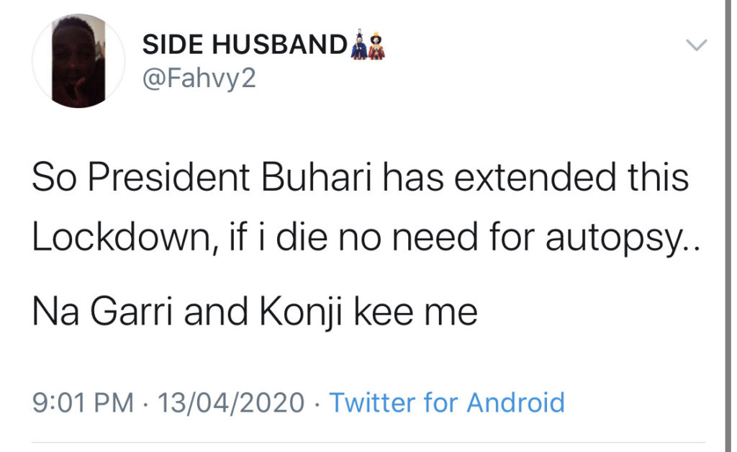Click the tweet line starting 'So President'

[x=360, y=179]
